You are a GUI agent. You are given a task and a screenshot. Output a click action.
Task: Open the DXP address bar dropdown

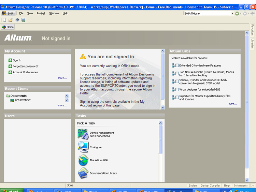tap(232, 14)
